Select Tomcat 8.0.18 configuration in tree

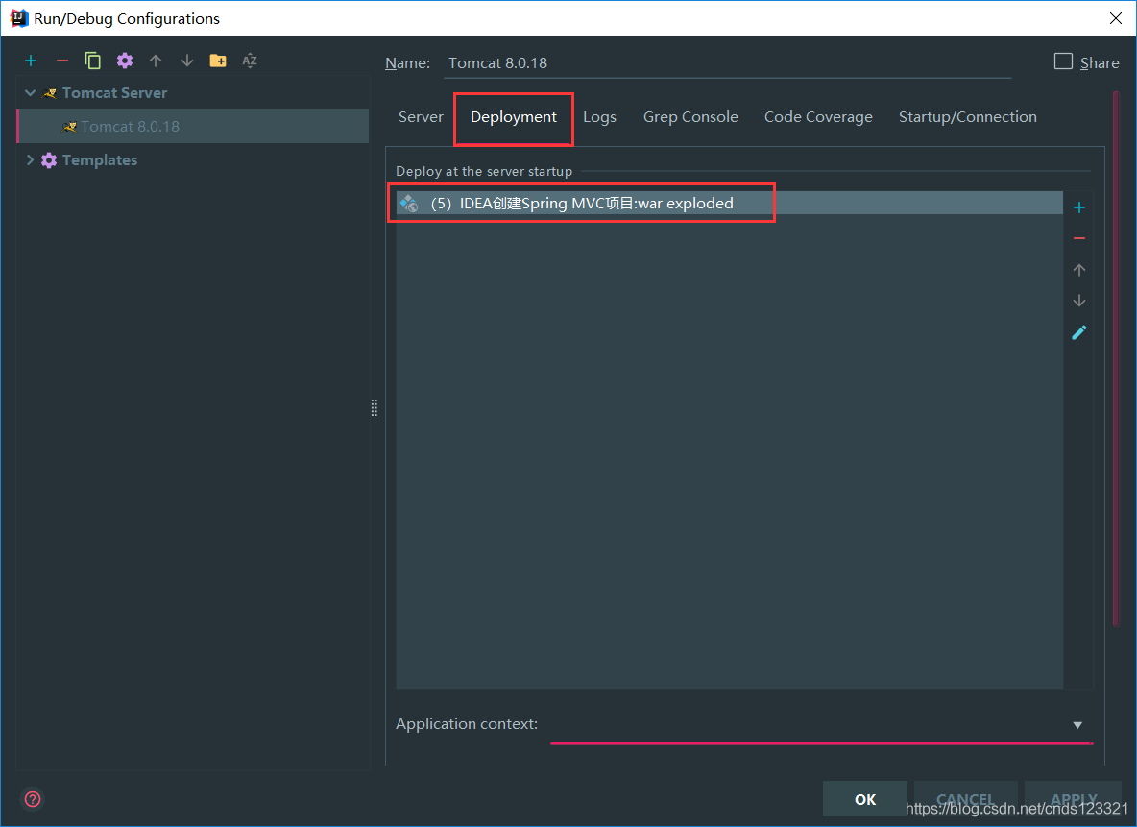[x=193, y=126]
